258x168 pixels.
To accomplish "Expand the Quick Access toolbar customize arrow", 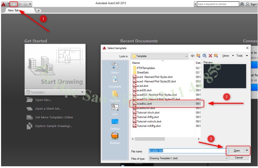I will tap(30, 4).
